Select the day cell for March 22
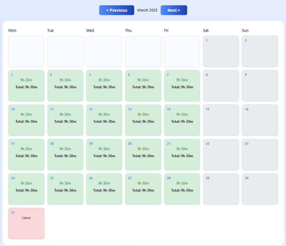Viewport: 286px width, 246px height. click(x=221, y=154)
